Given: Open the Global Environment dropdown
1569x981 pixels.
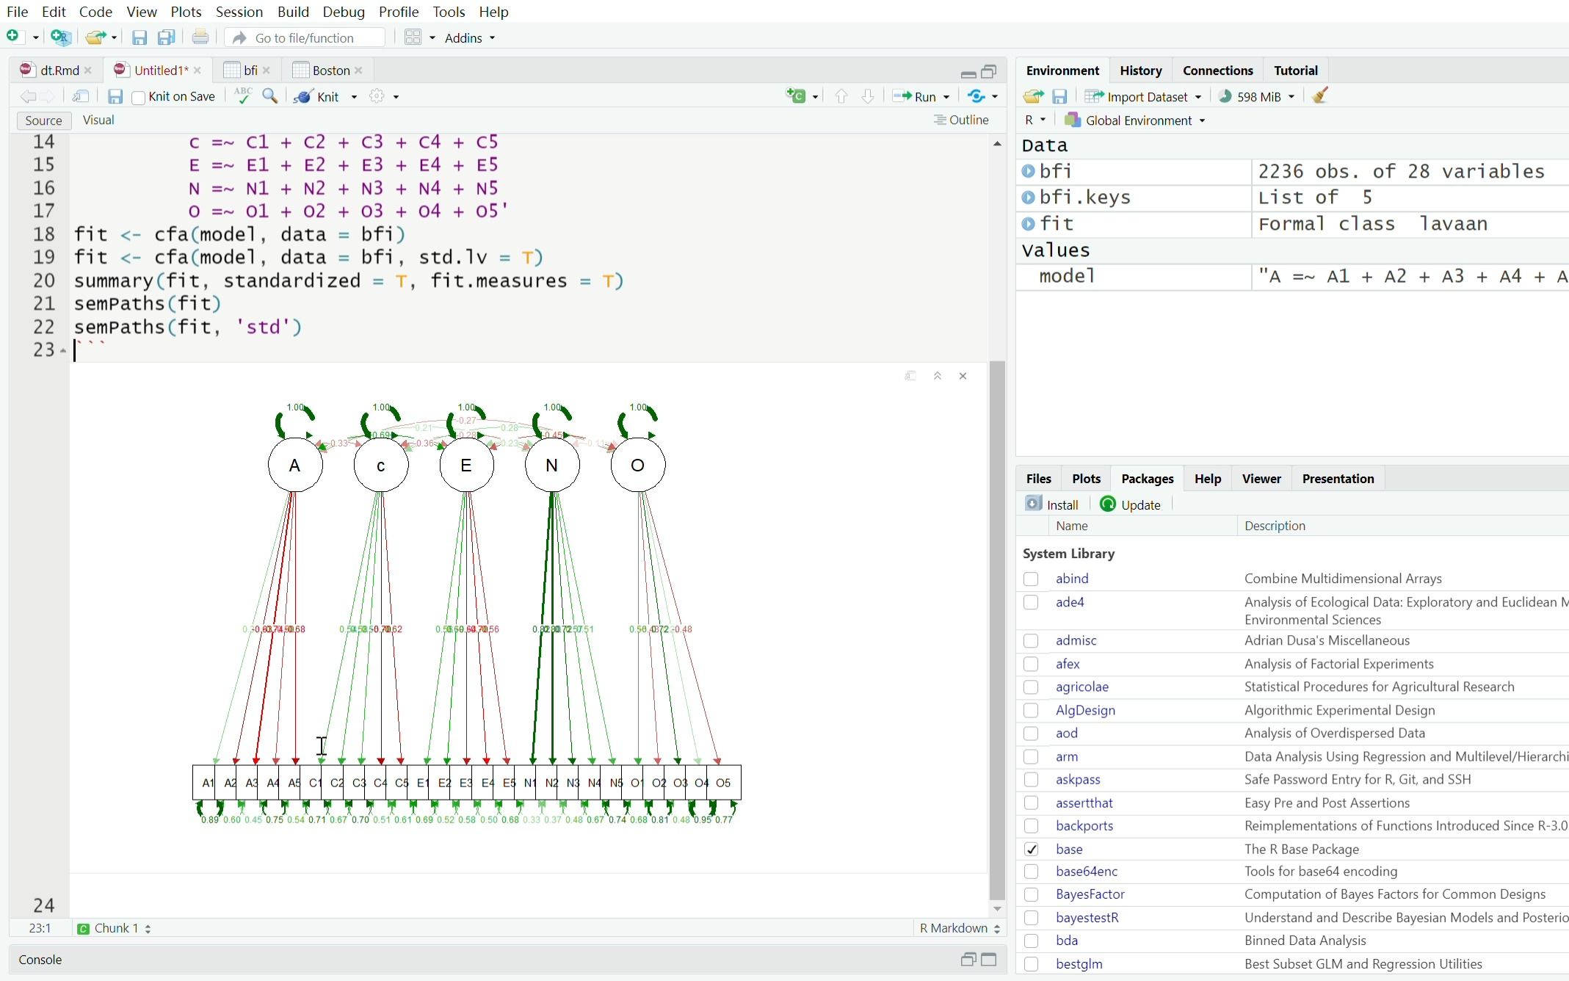Looking at the screenshot, I should pyautogui.click(x=1135, y=120).
